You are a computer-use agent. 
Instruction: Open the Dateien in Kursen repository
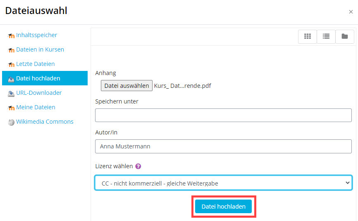point(40,49)
